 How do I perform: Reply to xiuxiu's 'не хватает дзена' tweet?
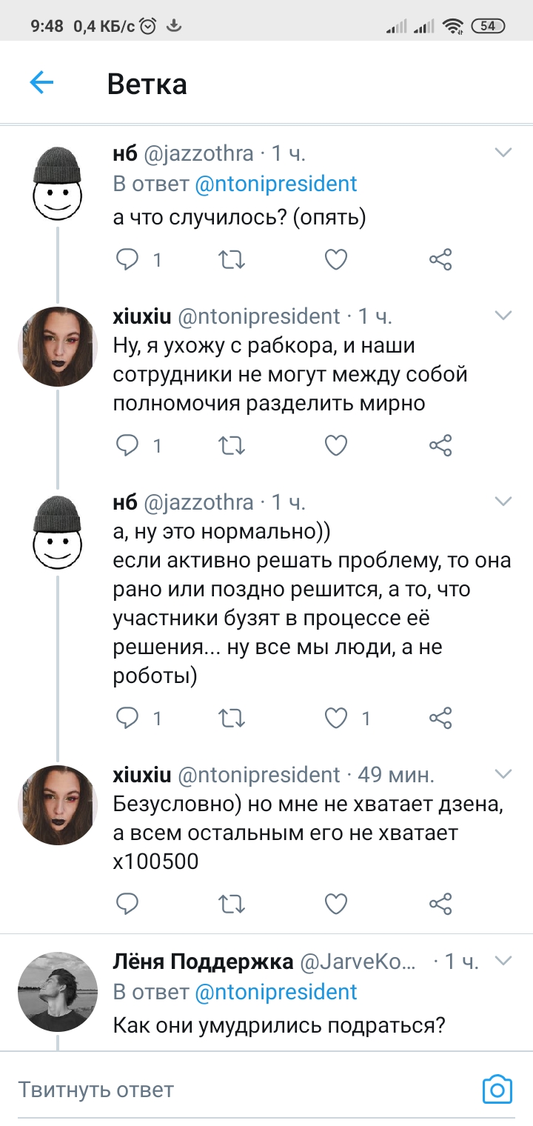point(129,903)
